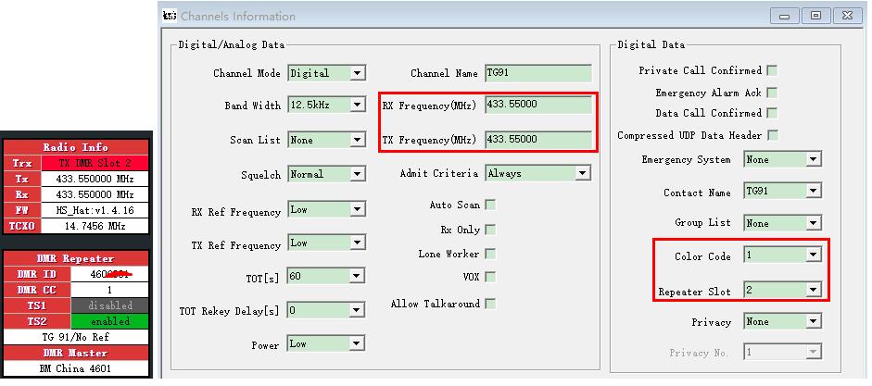Click the TS2 enabled status cell
The height and width of the screenshot is (386, 872).
(x=110, y=321)
